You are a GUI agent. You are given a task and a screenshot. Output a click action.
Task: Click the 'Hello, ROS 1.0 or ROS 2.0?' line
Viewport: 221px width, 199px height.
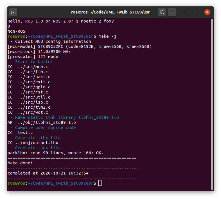click(x=61, y=21)
